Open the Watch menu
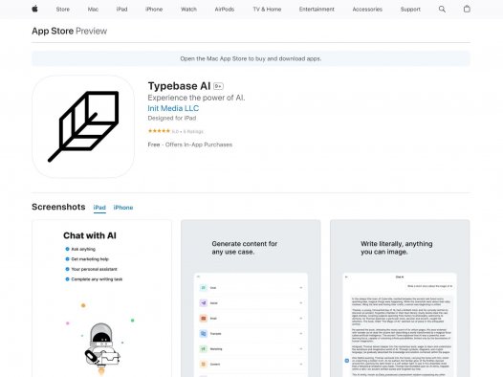503x377 pixels. pos(188,10)
